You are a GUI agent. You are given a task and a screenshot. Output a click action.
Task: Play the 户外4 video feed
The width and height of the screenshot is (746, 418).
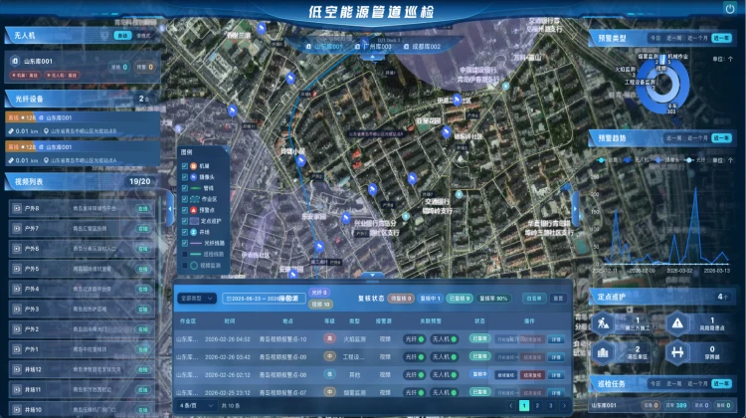click(x=17, y=289)
